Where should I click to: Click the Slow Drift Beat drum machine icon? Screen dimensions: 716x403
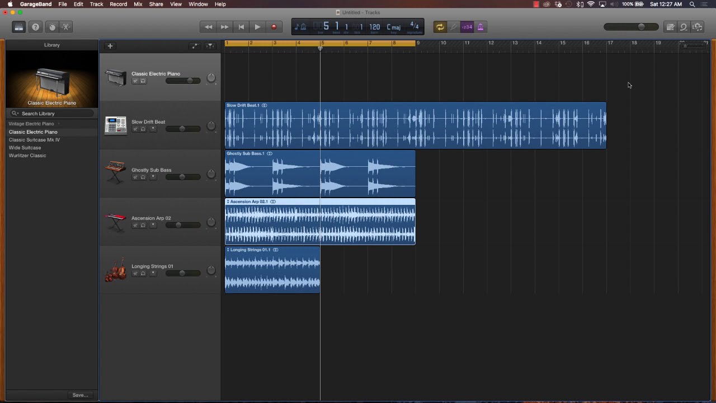[x=116, y=125]
